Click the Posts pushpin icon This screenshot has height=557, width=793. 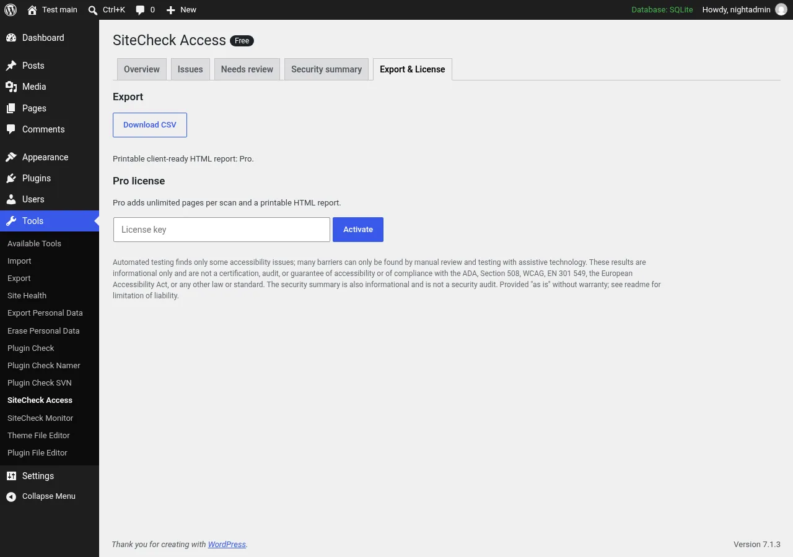[11, 66]
